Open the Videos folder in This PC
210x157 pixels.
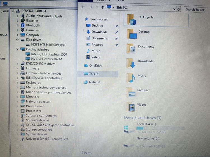click(x=130, y=107)
